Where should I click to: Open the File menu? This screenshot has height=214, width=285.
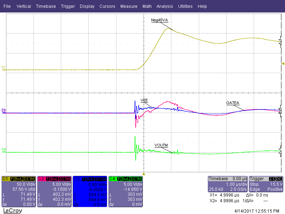point(7,6)
